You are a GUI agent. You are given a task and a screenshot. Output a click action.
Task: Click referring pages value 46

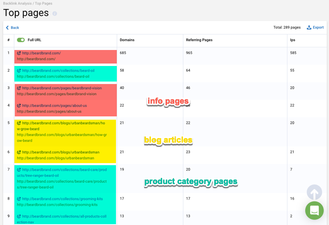(188, 88)
